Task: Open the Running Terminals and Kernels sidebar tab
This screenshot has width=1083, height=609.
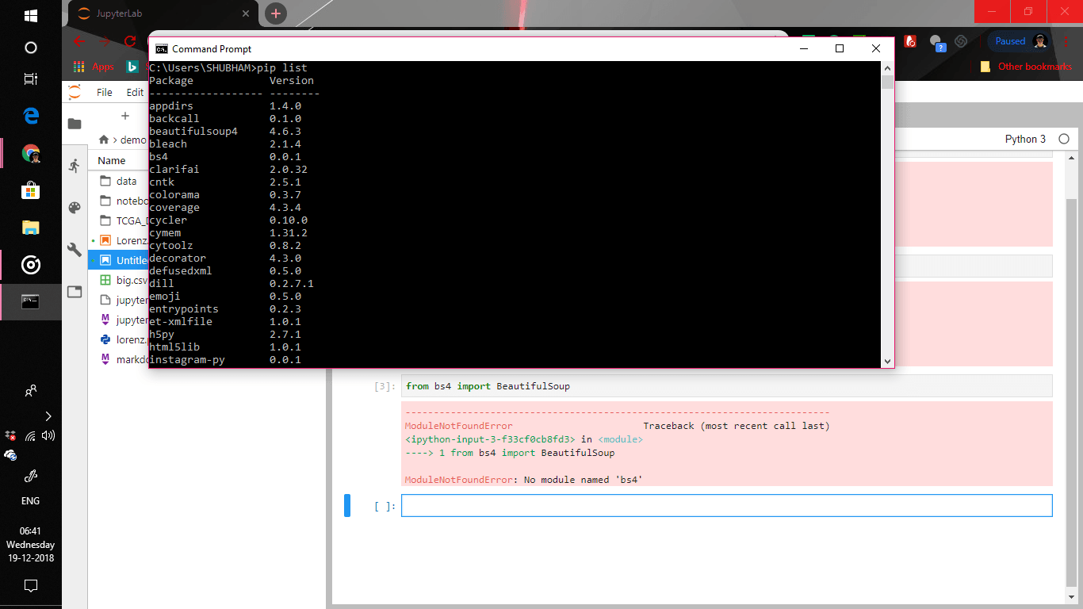Action: point(75,166)
